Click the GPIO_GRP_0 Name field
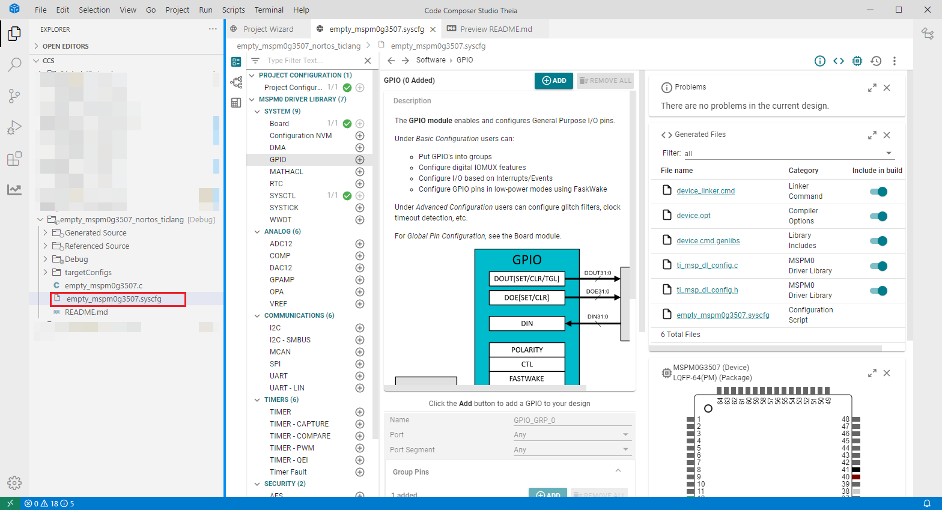This screenshot has height=510, width=942. 571,420
